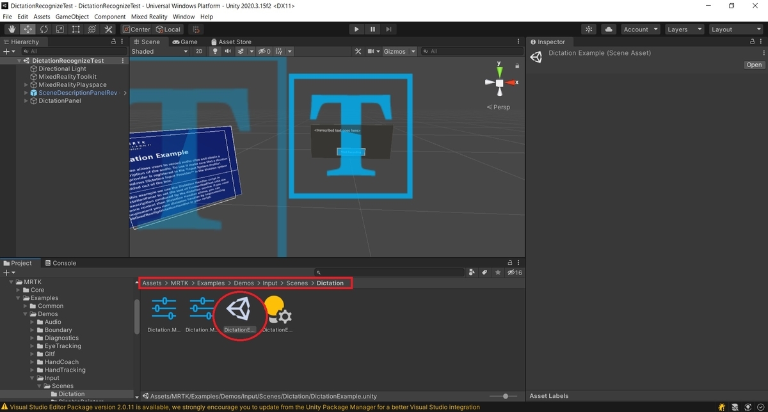Toggle scene audio speaker icon

tap(227, 51)
